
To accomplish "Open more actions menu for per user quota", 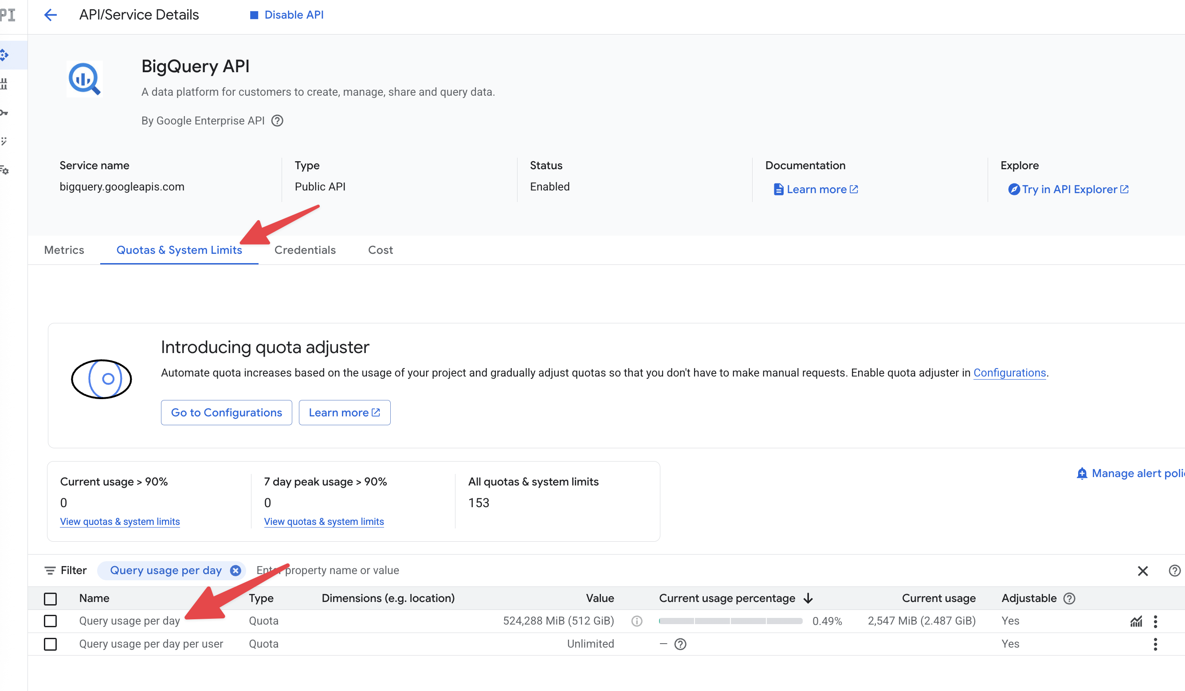I will coord(1155,644).
